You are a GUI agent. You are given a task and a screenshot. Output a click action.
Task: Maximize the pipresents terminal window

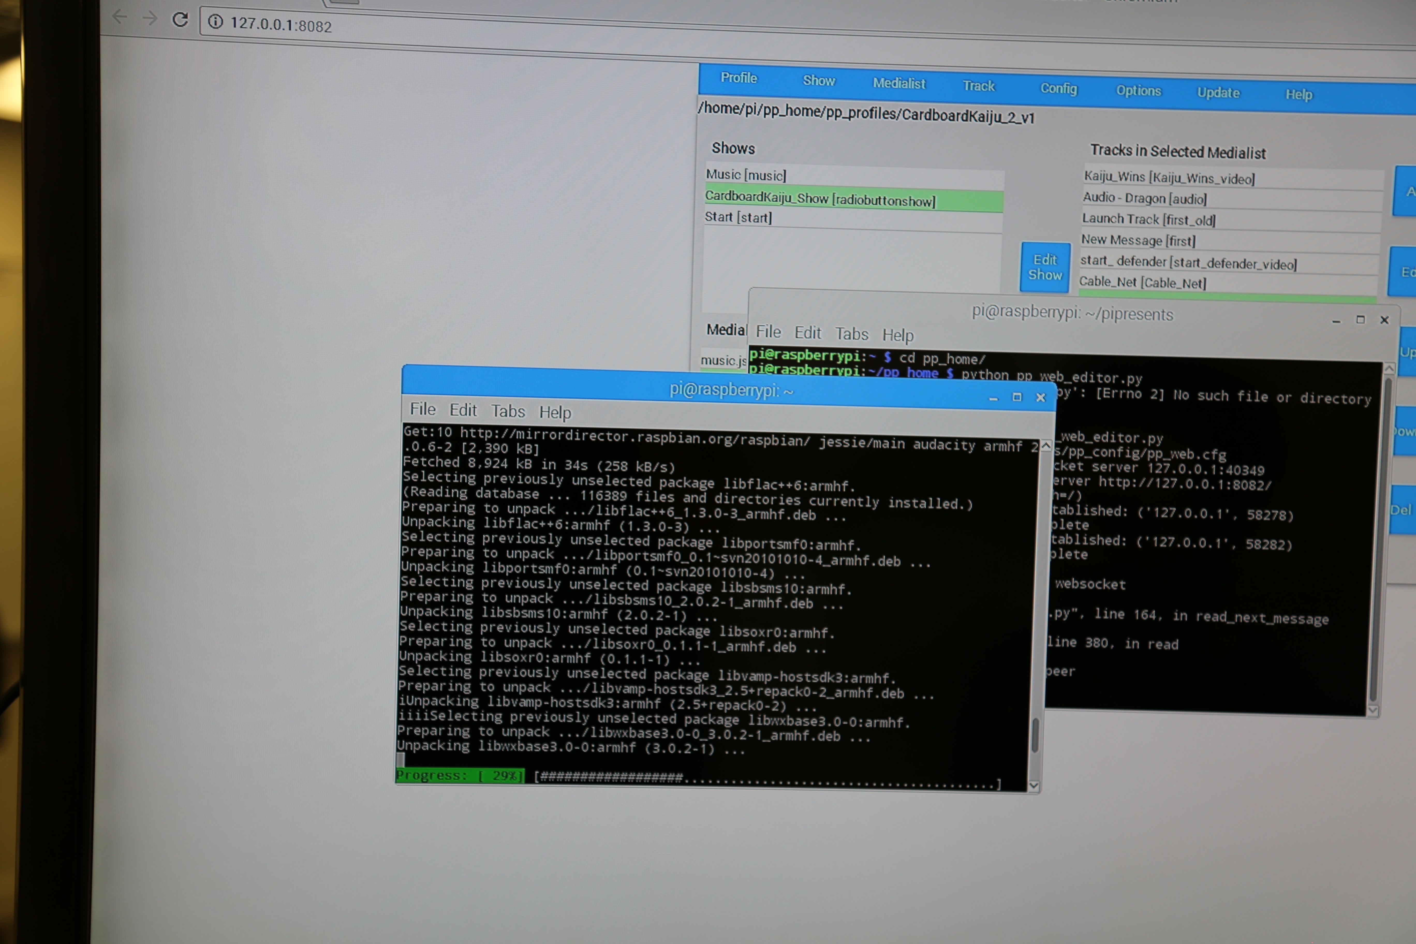tap(1360, 320)
